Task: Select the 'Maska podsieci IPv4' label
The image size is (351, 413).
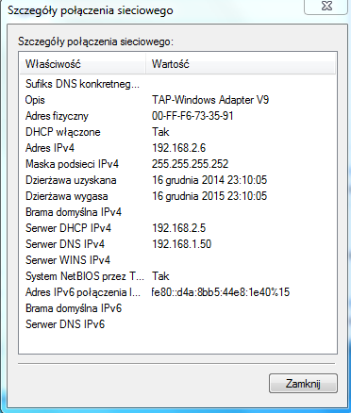Action: pos(73,164)
